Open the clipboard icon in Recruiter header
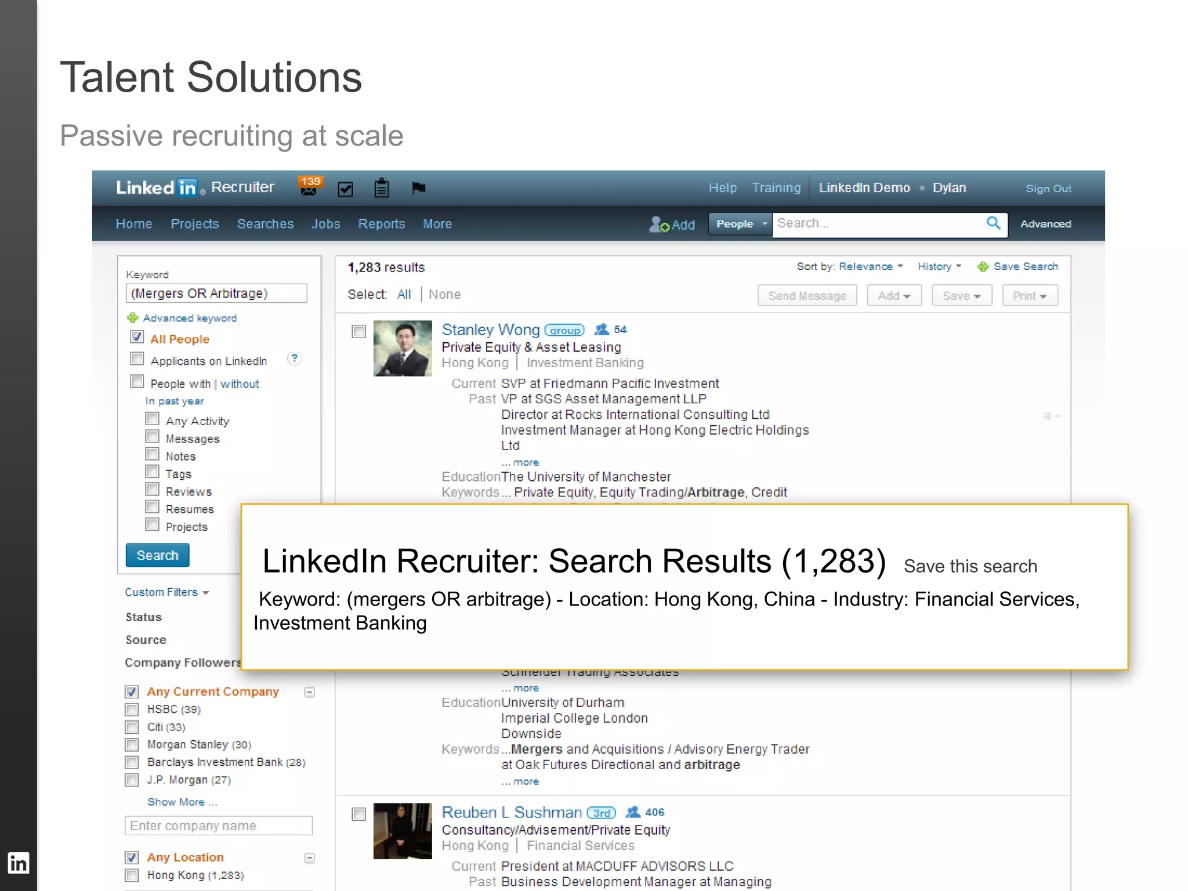Screen dimensions: 1188x891 pyautogui.click(x=382, y=188)
